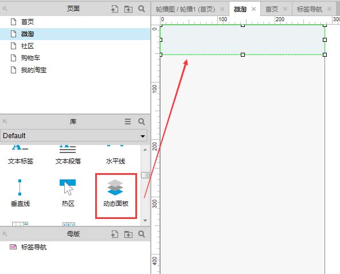Search masters with the magnifier icon
Image resolution: width=340 pixels, height=274 pixels.
pyautogui.click(x=142, y=234)
